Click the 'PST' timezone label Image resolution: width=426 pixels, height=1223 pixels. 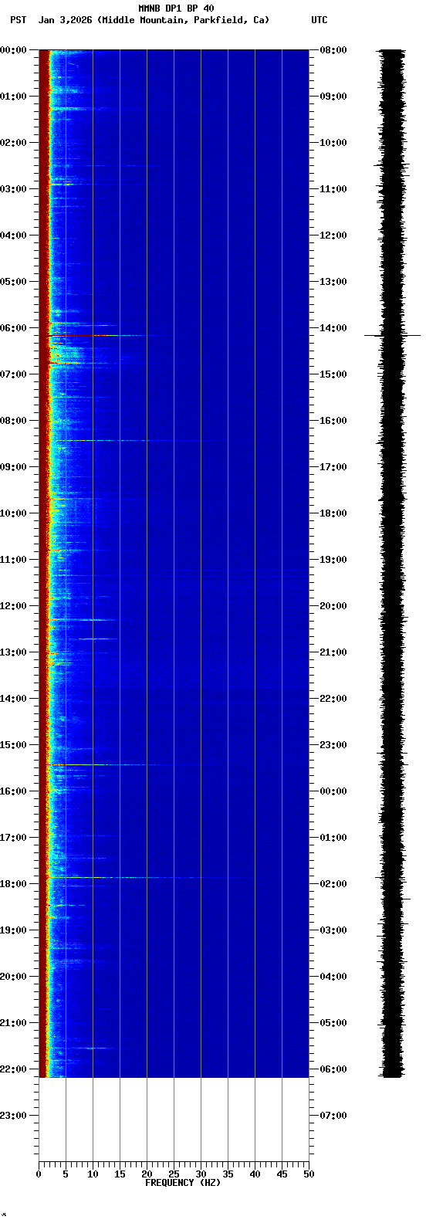point(18,20)
